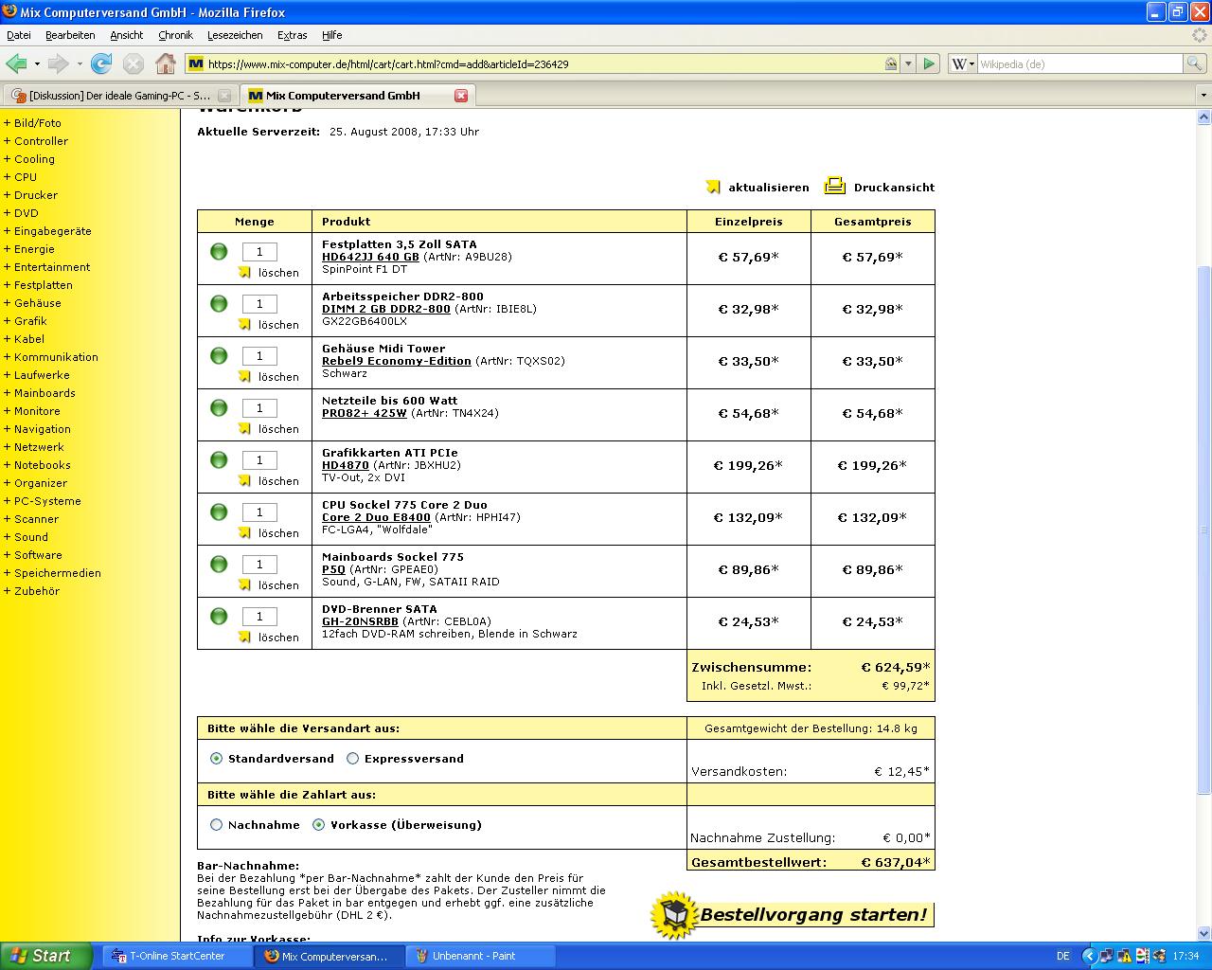Viewport: 1212px width, 970px height.
Task: Open the Ansicht menu
Action: click(127, 35)
